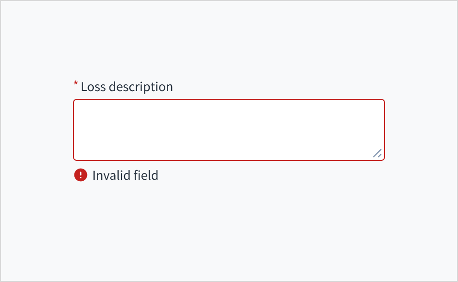Click inside the Loss description textarea
This screenshot has width=458, height=282.
coord(229,129)
